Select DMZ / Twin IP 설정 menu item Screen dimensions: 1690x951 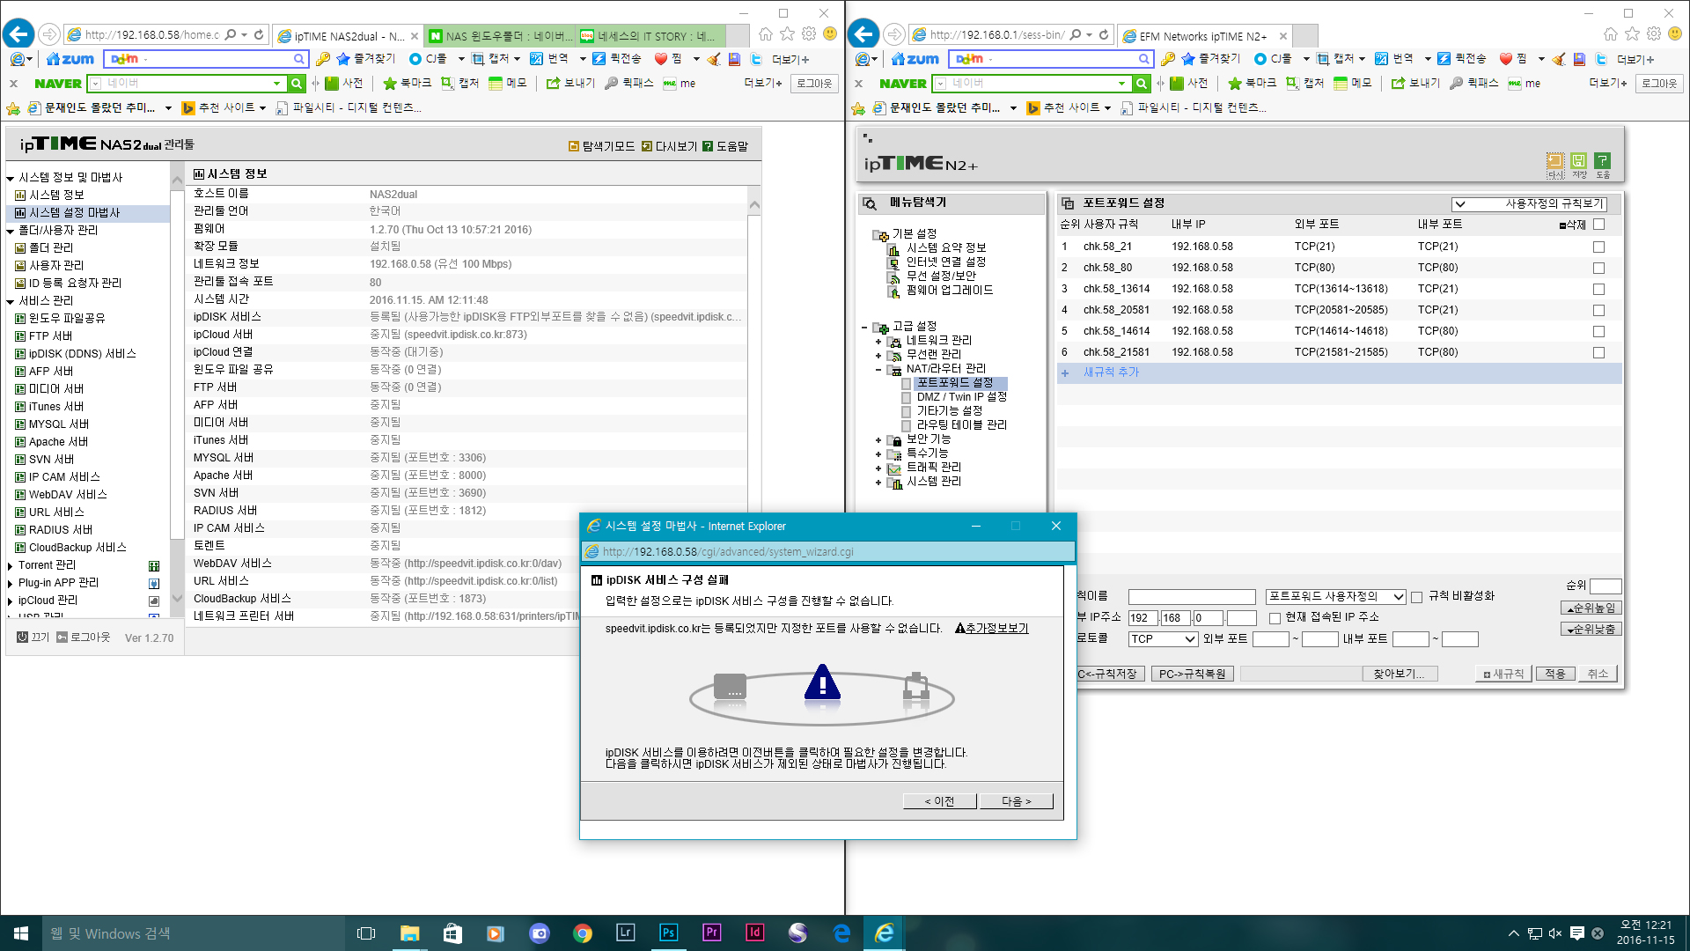coord(961,397)
